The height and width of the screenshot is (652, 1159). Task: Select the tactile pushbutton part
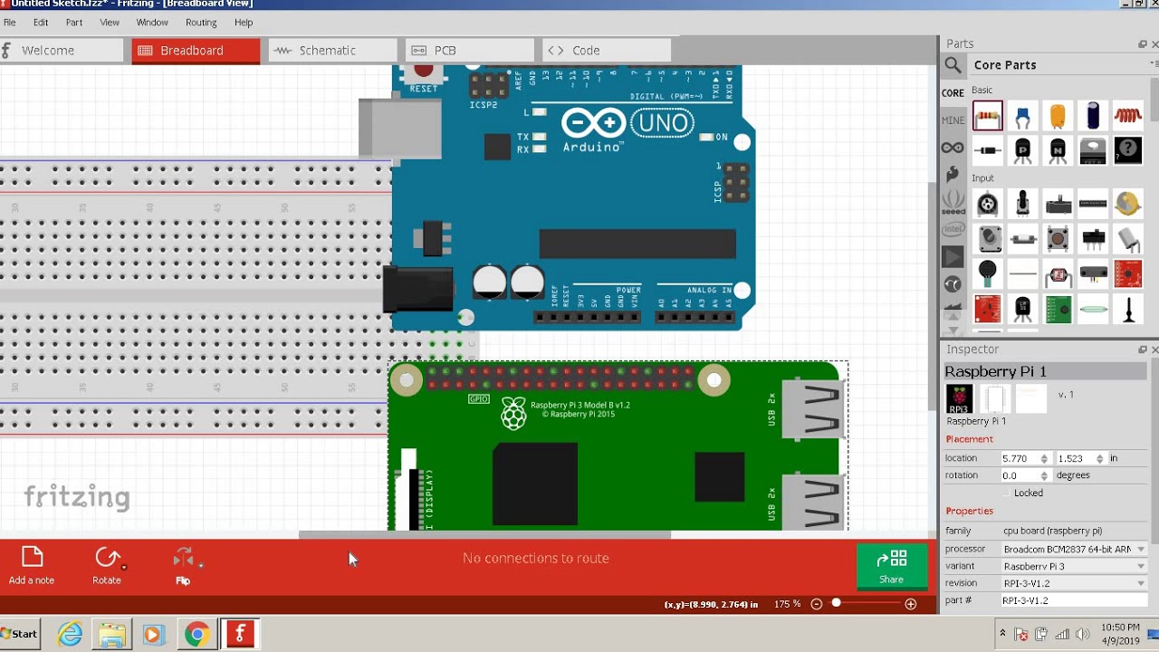(x=1058, y=239)
